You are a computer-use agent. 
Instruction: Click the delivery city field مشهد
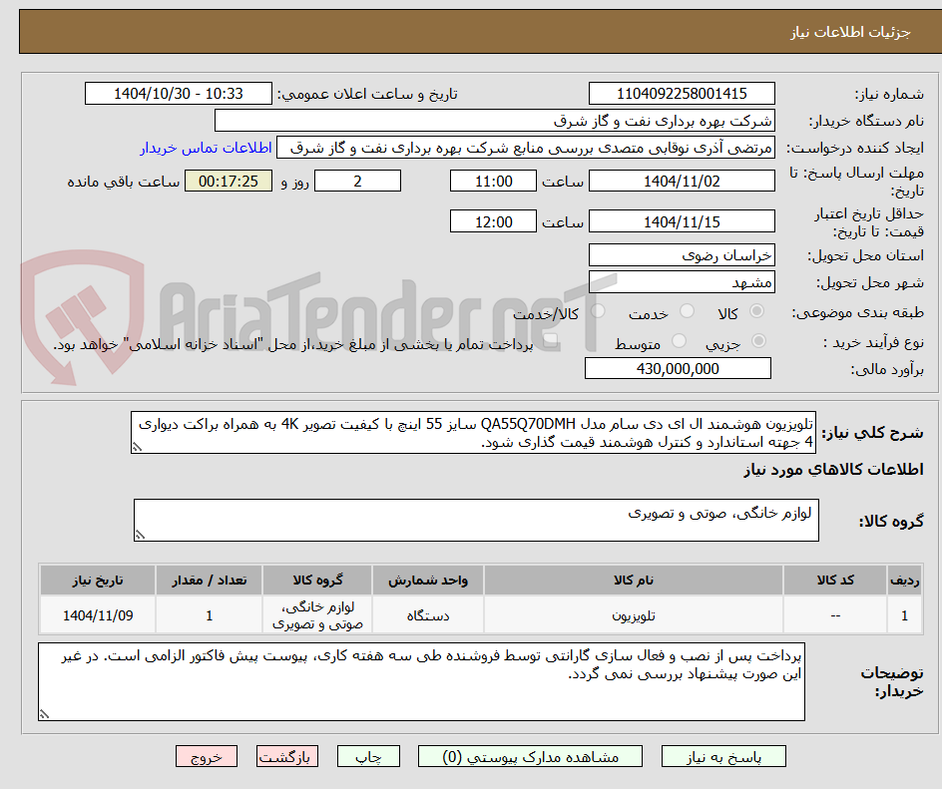(x=682, y=282)
